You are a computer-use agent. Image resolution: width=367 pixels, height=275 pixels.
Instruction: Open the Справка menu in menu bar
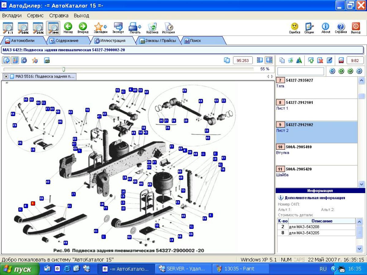(59, 15)
